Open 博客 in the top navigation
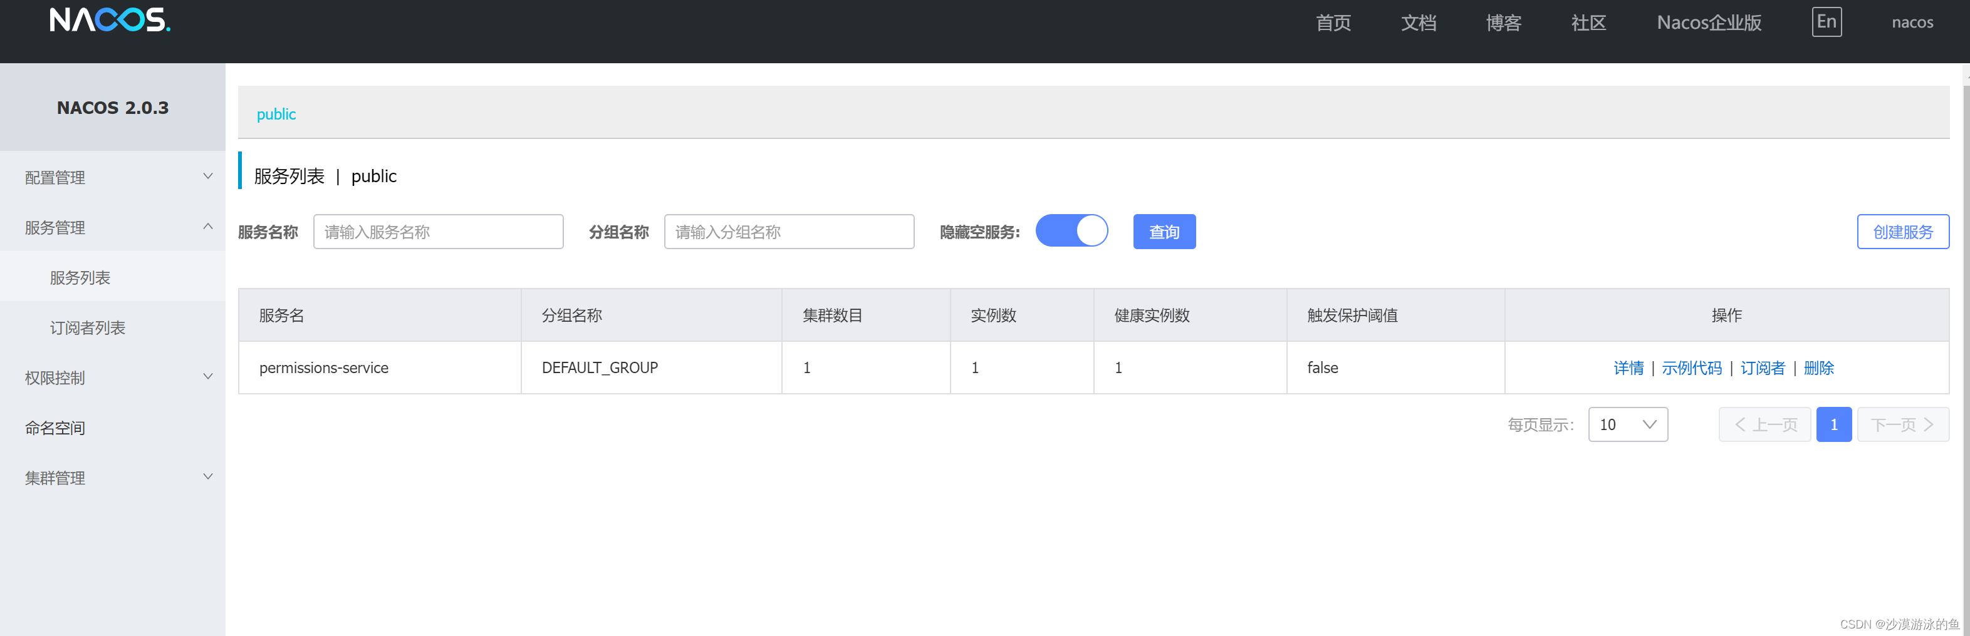The height and width of the screenshot is (636, 1970). (x=1503, y=22)
